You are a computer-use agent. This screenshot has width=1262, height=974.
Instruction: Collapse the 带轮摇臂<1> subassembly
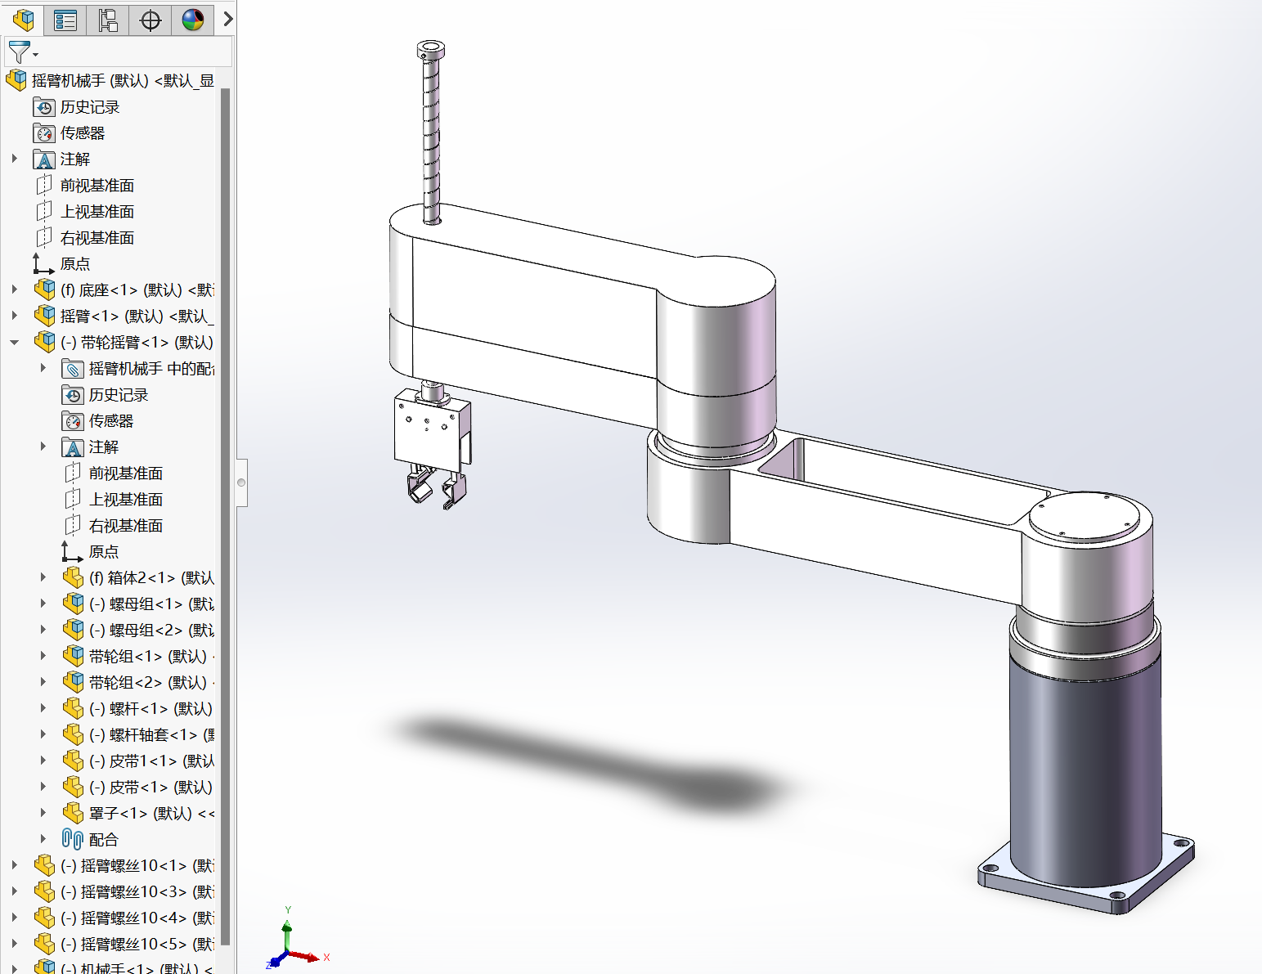pyautogui.click(x=15, y=343)
